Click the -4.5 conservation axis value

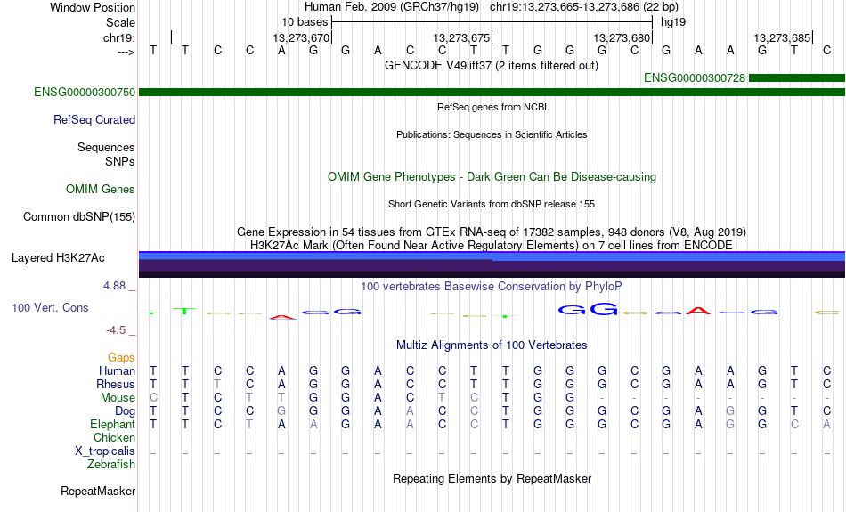coord(116,329)
